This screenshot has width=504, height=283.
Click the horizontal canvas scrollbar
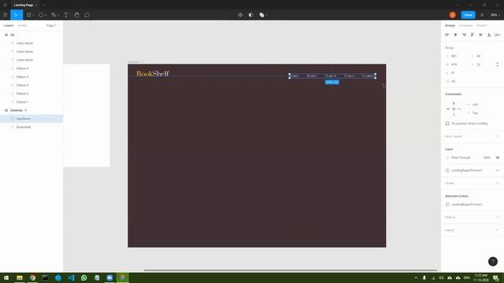291,270
